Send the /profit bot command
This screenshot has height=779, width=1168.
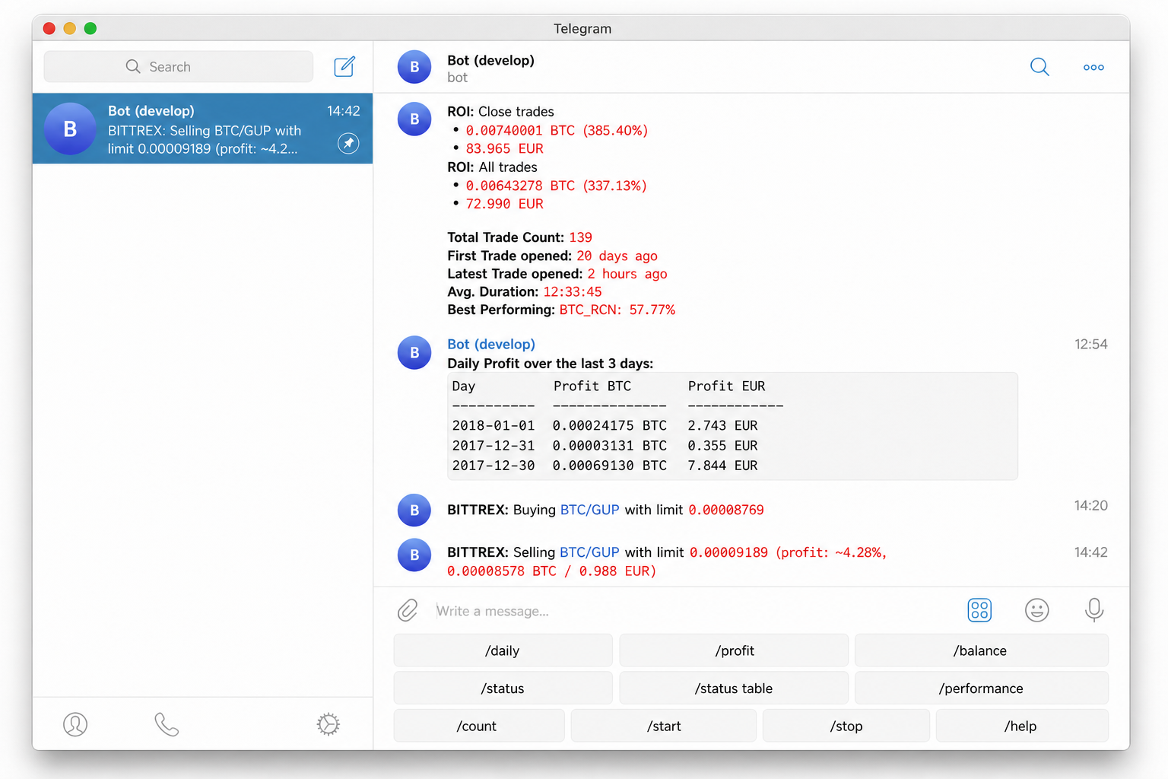point(734,650)
